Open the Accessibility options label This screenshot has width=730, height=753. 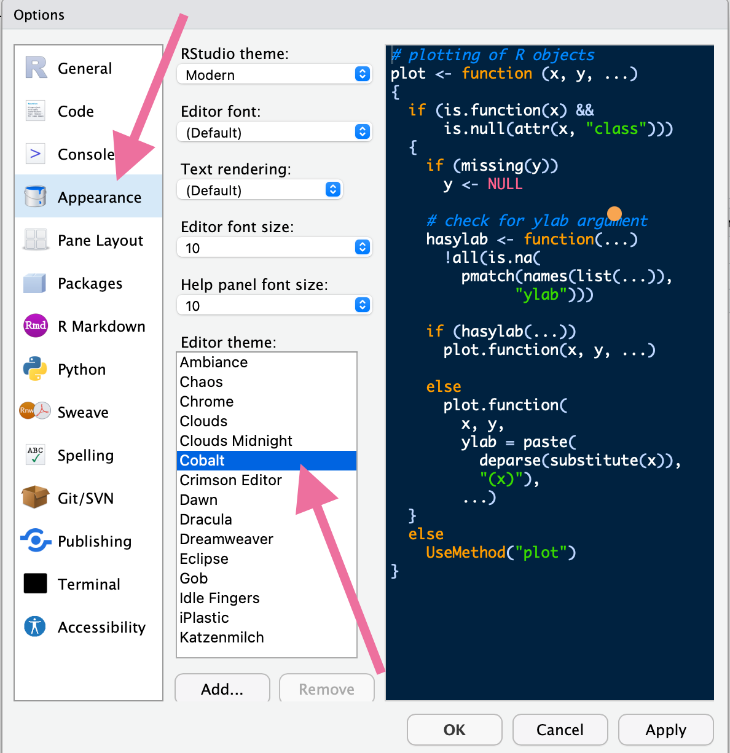[101, 628]
